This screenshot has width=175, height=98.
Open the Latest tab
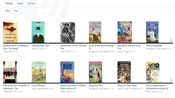pos(20,3)
